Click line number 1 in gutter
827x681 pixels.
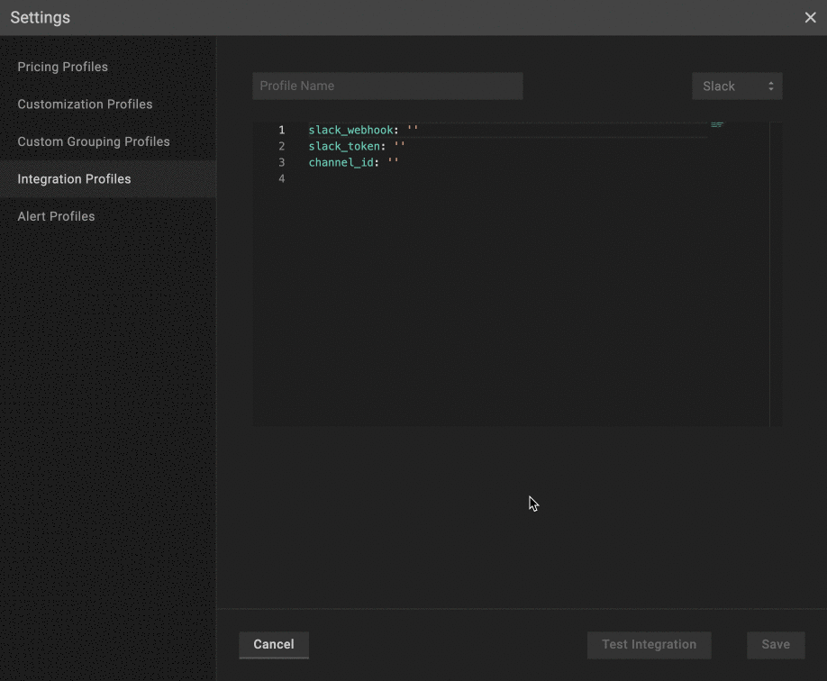[281, 131]
